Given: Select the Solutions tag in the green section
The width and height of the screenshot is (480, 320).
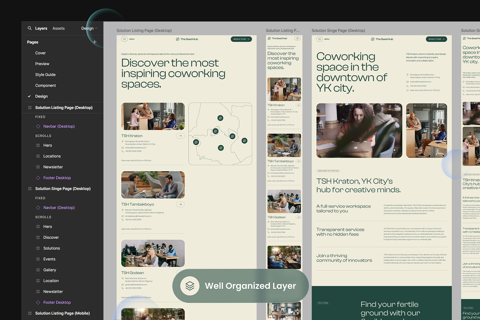Looking at the screenshot, I should click(323, 303).
